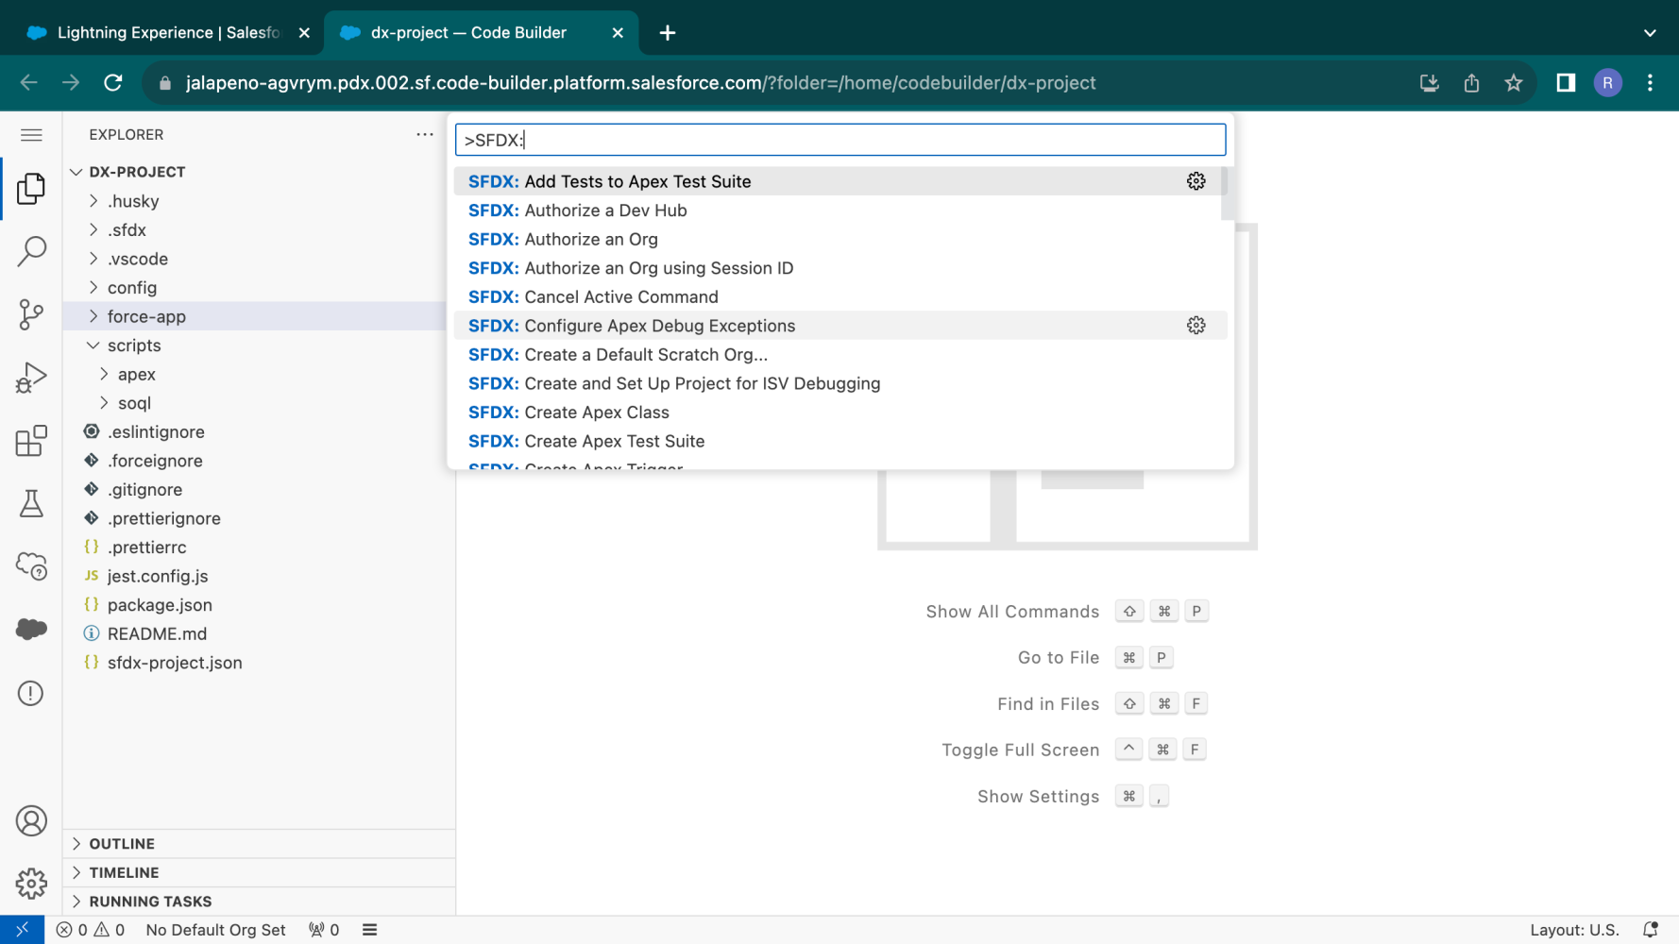Open notifications bell in status bar

point(1651,930)
